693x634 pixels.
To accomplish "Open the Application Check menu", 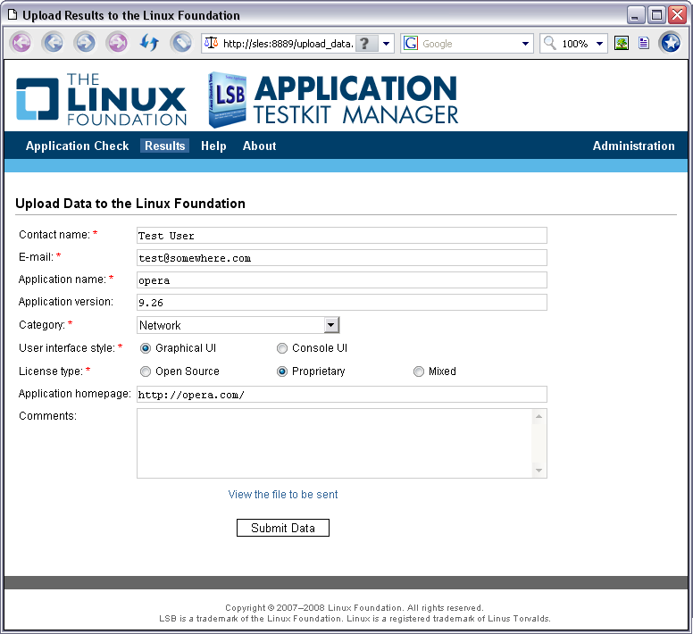I will pos(78,146).
